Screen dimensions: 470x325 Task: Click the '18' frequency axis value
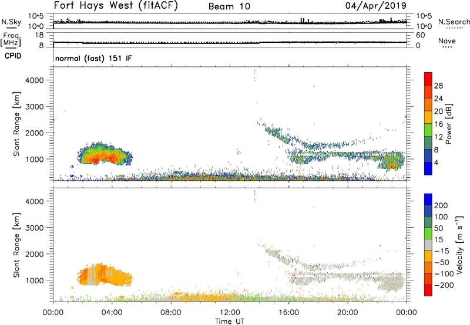tap(39, 35)
